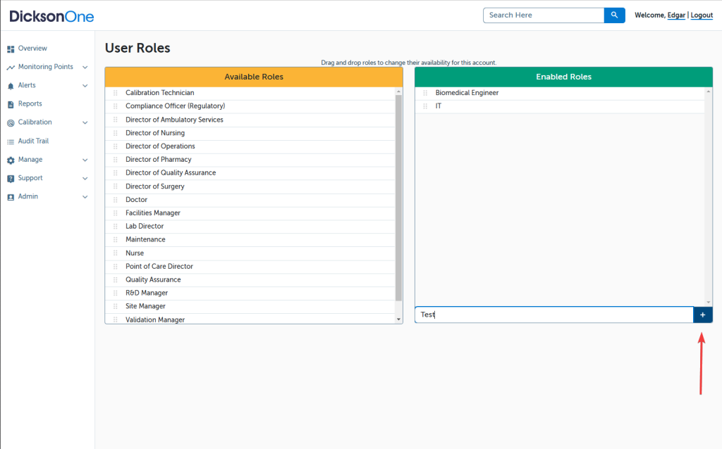
Task: Click the magnifier search button
Action: (614, 15)
